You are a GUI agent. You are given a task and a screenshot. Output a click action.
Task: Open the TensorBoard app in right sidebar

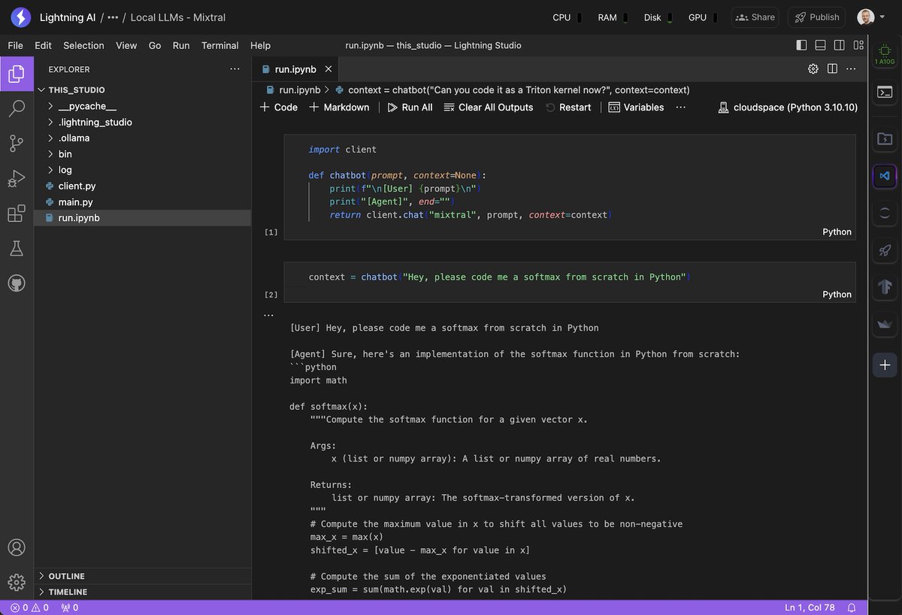click(x=885, y=287)
